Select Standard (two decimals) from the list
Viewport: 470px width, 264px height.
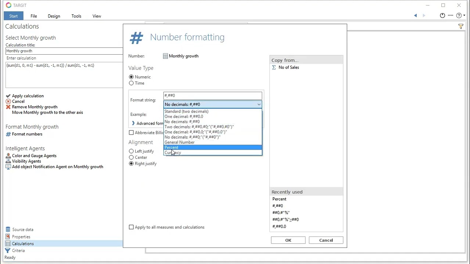pos(213,111)
